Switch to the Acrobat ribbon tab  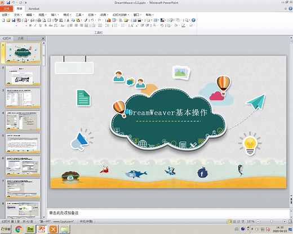click(34, 8)
